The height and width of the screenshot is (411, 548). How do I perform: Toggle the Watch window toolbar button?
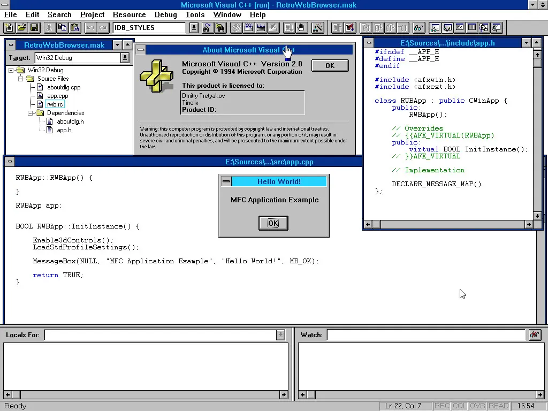(435, 28)
